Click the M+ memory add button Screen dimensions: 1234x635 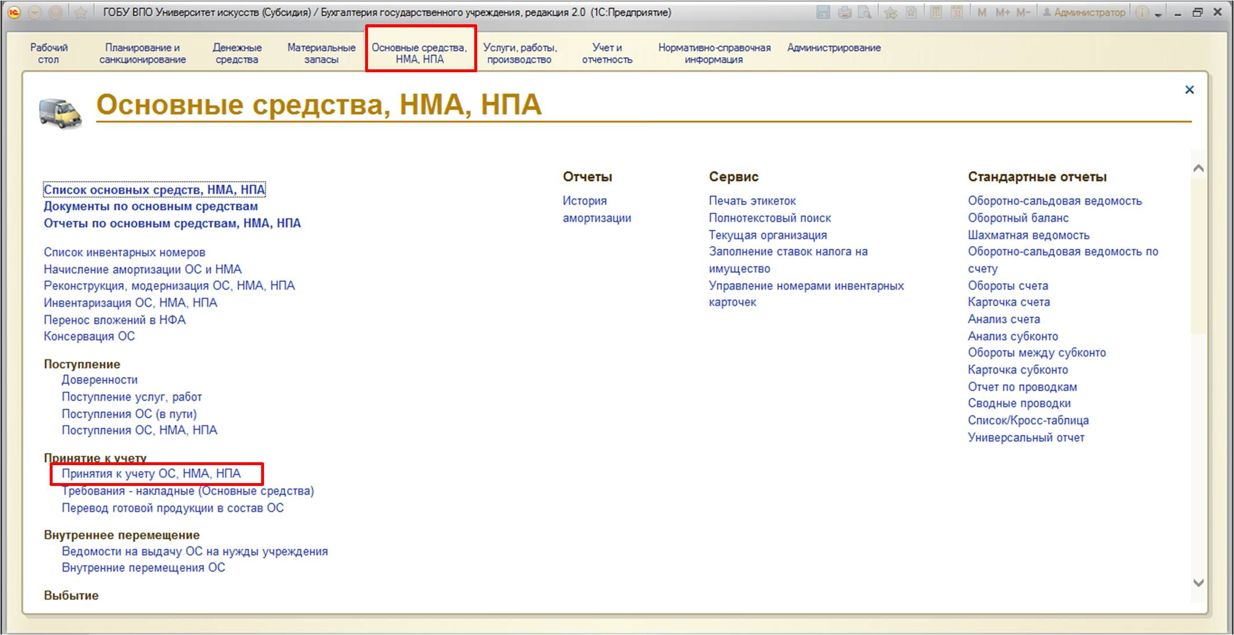pyautogui.click(x=1002, y=12)
